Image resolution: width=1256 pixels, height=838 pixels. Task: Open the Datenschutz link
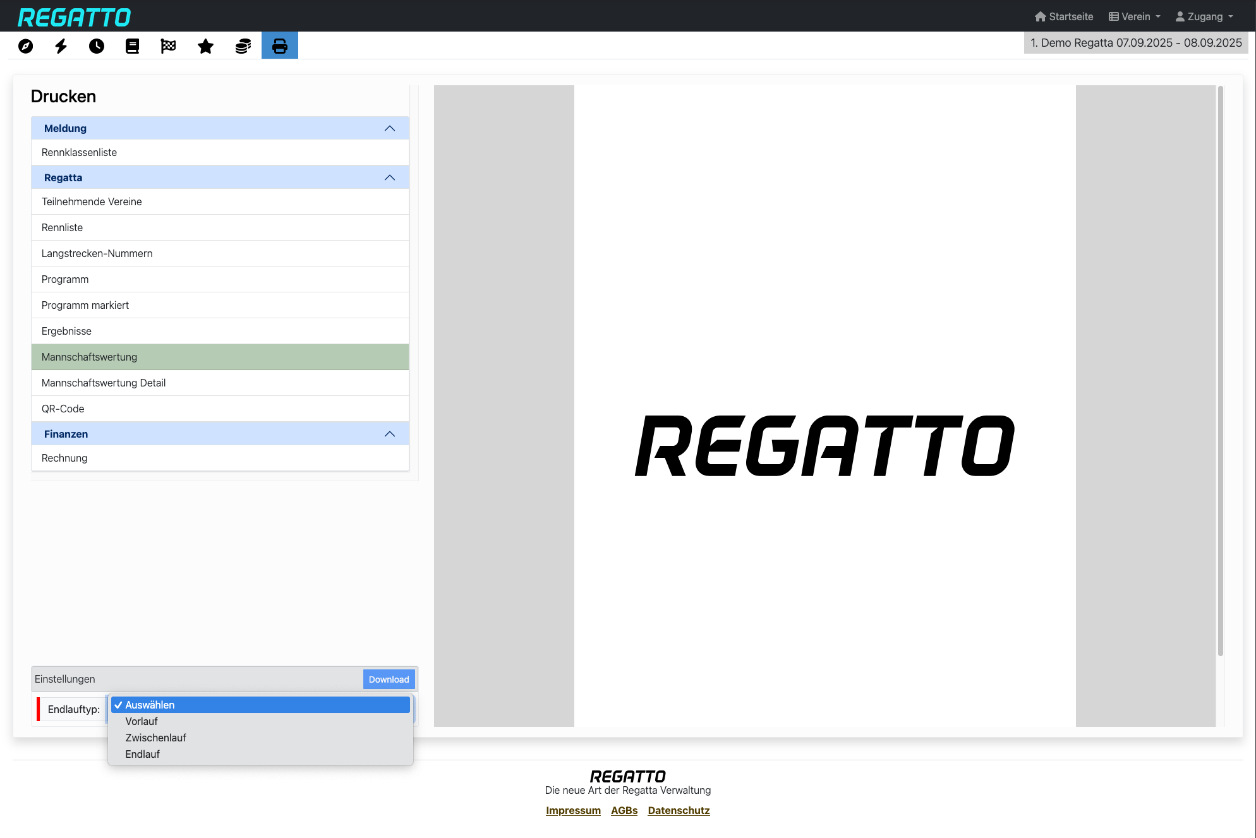pyautogui.click(x=679, y=810)
